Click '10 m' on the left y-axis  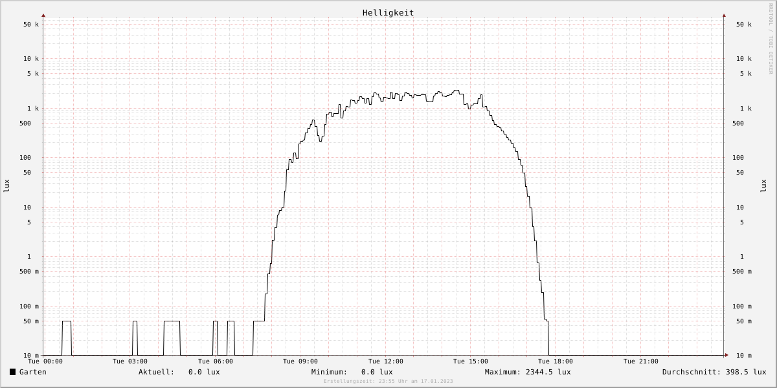point(31,356)
